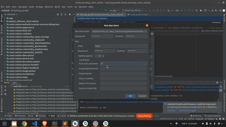Expand the react-native-appearance module
The width and height of the screenshot is (226, 127).
pos(5,28)
